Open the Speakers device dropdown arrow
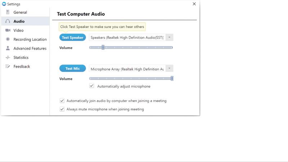Screen dimensions: 288x162 pos(170,37)
